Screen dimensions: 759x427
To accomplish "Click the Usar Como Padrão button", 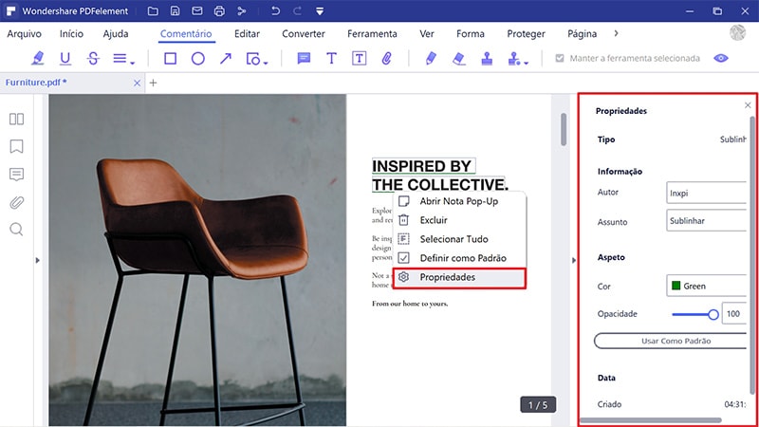I will coord(671,341).
